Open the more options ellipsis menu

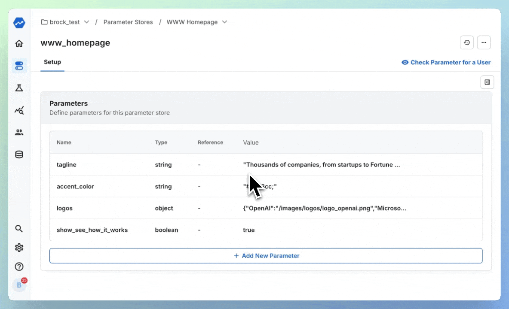(x=484, y=42)
